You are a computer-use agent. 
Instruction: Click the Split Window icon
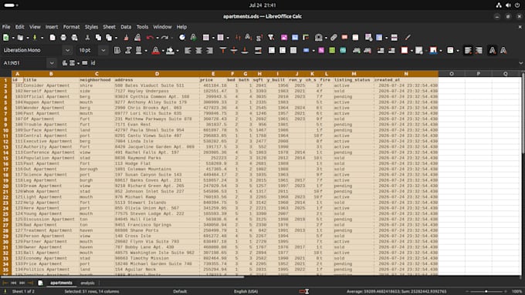click(x=394, y=38)
